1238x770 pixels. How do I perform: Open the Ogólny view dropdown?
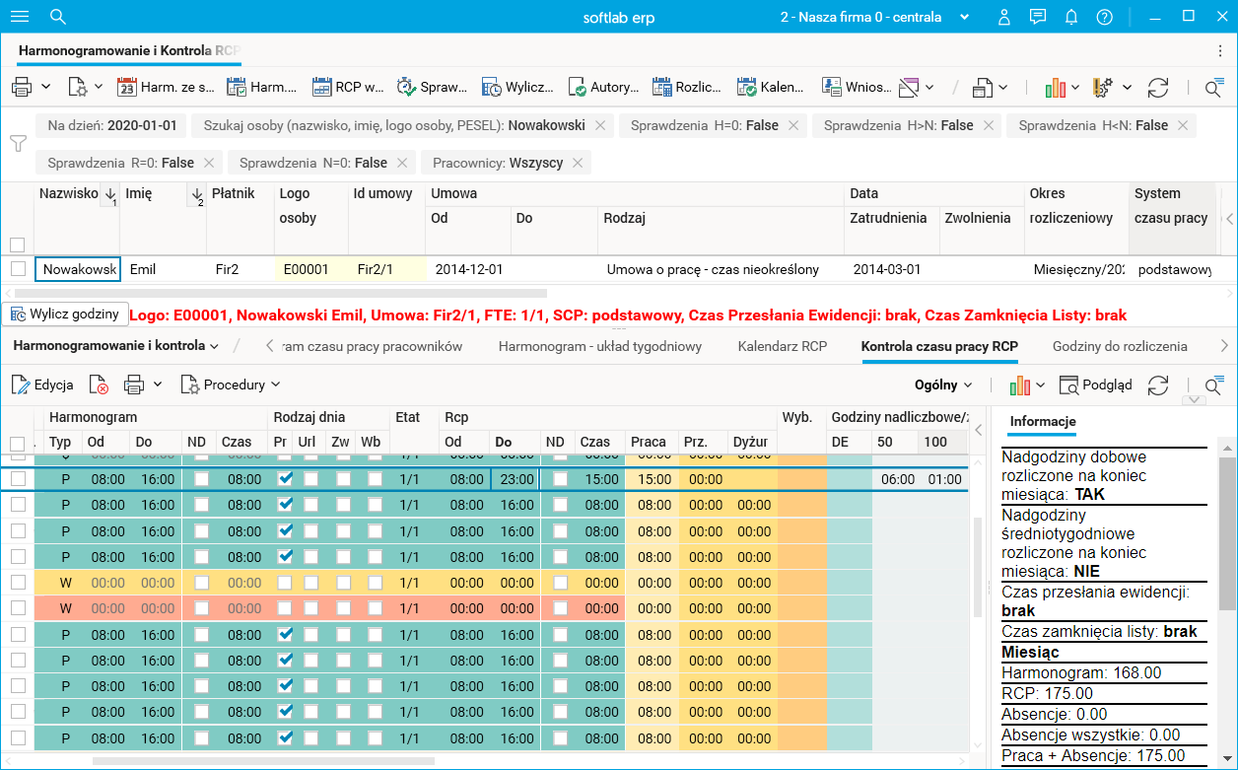(942, 385)
